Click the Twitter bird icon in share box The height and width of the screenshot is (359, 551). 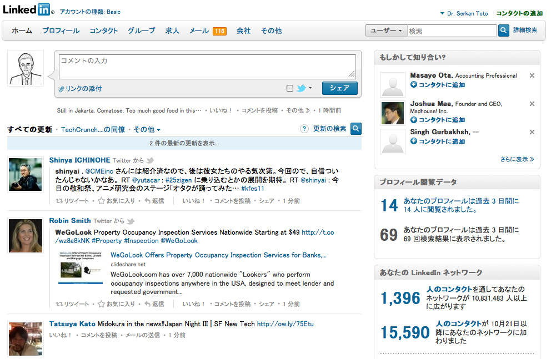coord(301,88)
